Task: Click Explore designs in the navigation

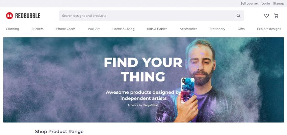Action: pos(269,29)
